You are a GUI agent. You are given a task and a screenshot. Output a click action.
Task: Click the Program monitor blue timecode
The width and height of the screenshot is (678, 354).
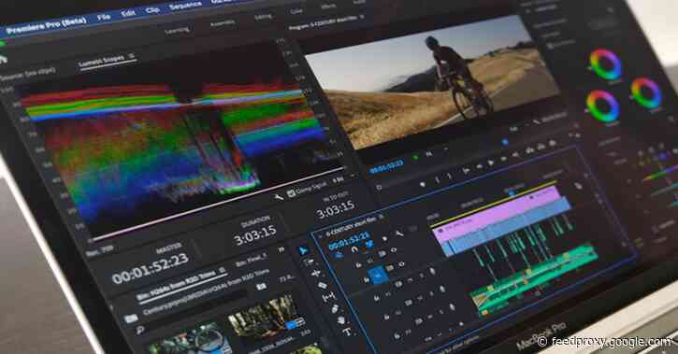pyautogui.click(x=386, y=166)
